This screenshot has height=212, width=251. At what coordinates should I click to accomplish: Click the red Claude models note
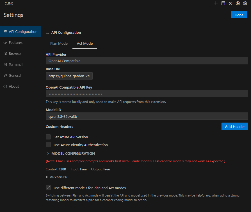click(x=135, y=161)
